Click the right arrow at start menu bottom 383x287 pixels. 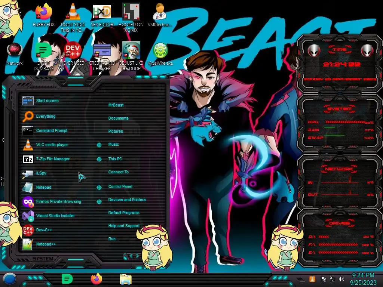coord(137,256)
